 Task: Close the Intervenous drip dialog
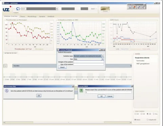coord(73,86)
